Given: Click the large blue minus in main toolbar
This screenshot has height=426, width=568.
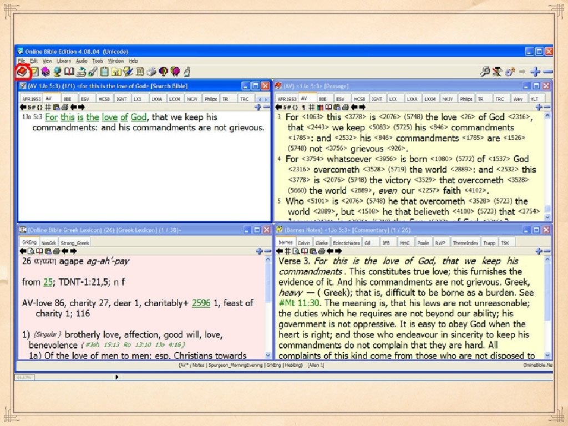Looking at the screenshot, I should tap(547, 72).
